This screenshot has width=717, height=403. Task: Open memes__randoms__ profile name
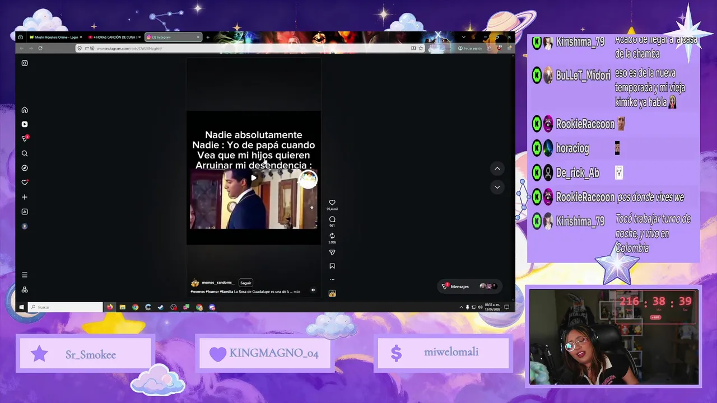pyautogui.click(x=218, y=283)
